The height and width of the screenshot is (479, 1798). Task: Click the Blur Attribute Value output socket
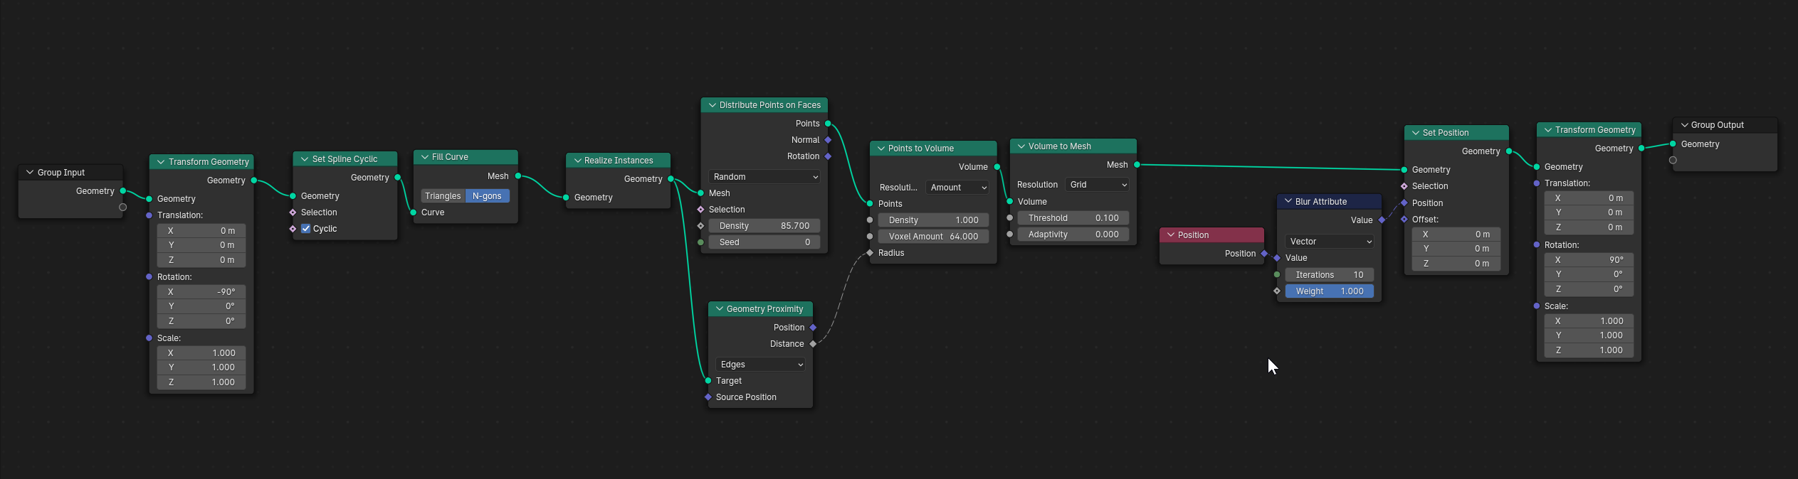tap(1382, 220)
